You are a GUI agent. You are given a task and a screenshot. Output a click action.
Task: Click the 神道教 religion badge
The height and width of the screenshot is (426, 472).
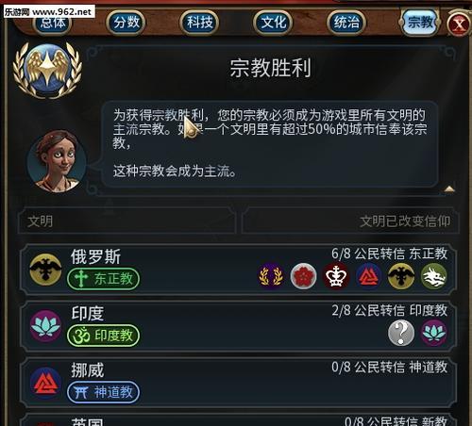(x=103, y=392)
